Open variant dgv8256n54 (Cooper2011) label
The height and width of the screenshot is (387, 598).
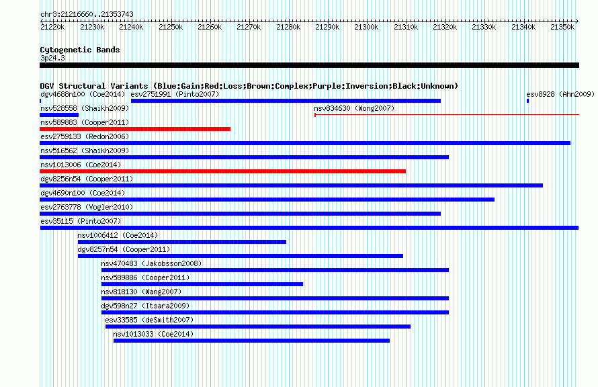(87, 179)
